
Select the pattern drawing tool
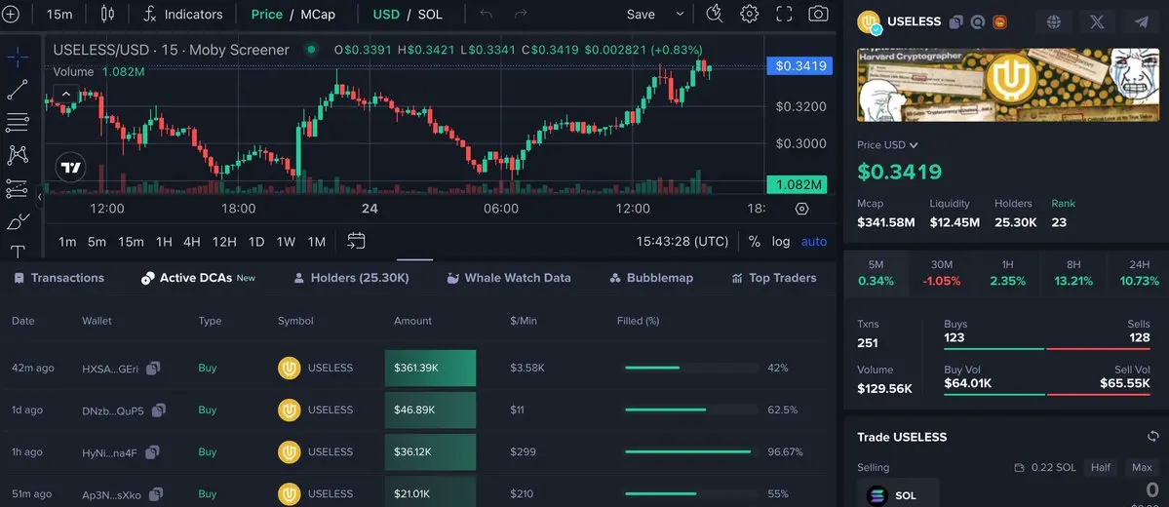[18, 155]
